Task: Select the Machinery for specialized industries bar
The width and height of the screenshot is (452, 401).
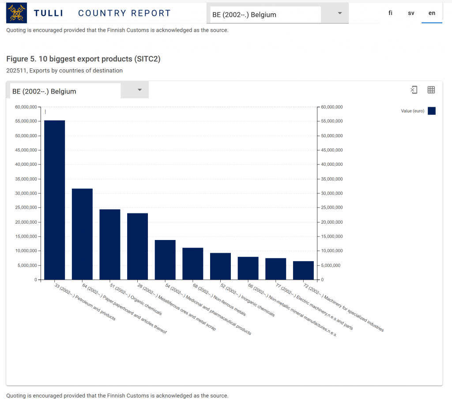Action: point(303,270)
